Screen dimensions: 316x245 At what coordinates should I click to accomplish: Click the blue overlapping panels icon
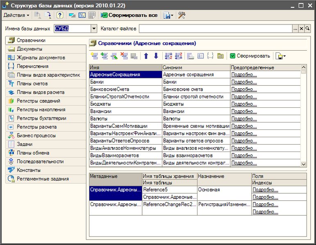click(72, 15)
